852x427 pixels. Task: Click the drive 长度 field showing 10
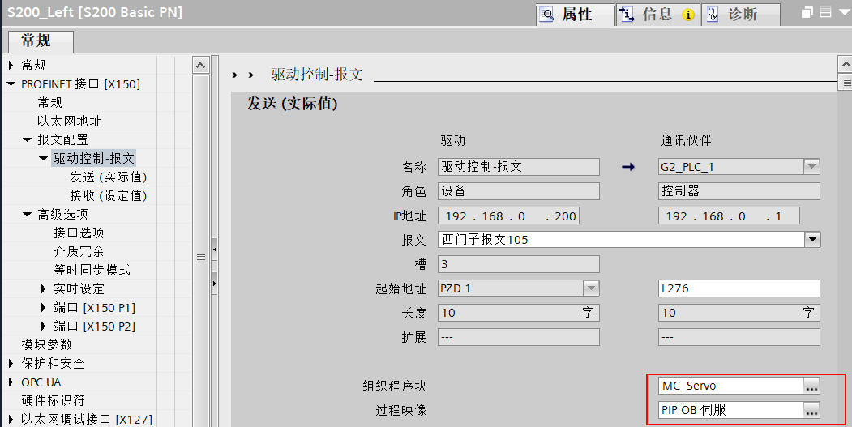pyautogui.click(x=518, y=313)
